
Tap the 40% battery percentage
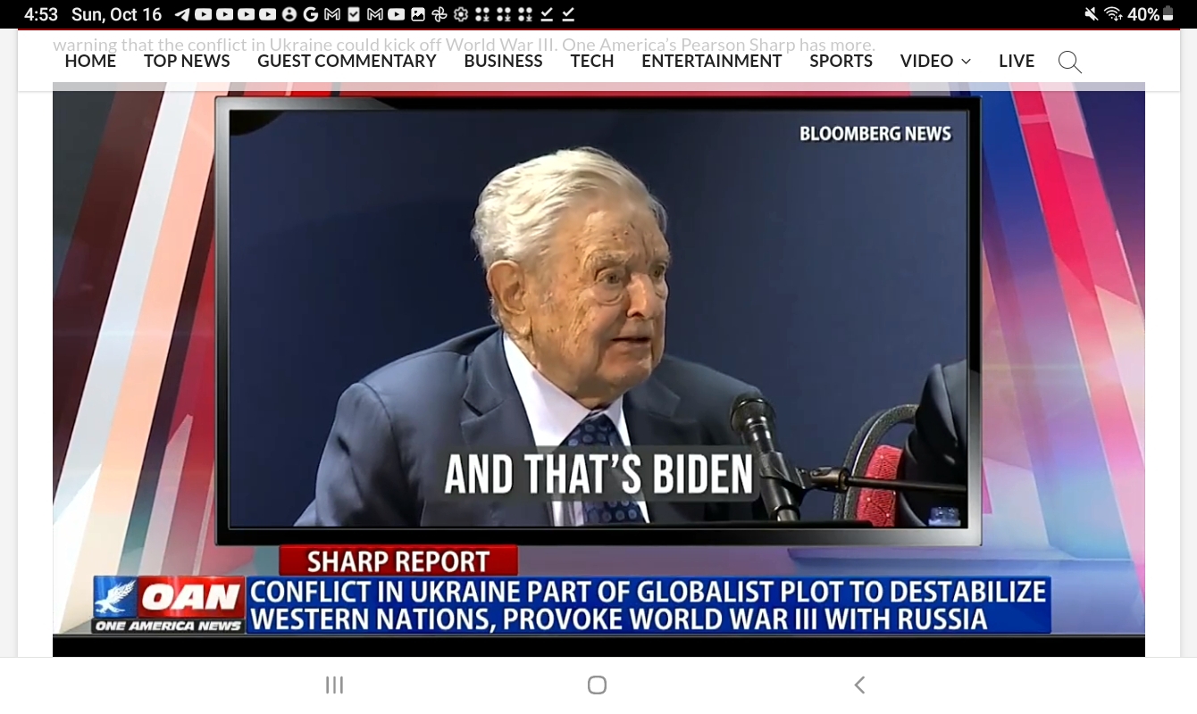[1143, 14]
